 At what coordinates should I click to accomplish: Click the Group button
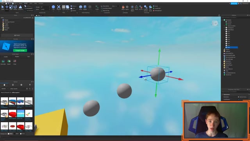73,6
